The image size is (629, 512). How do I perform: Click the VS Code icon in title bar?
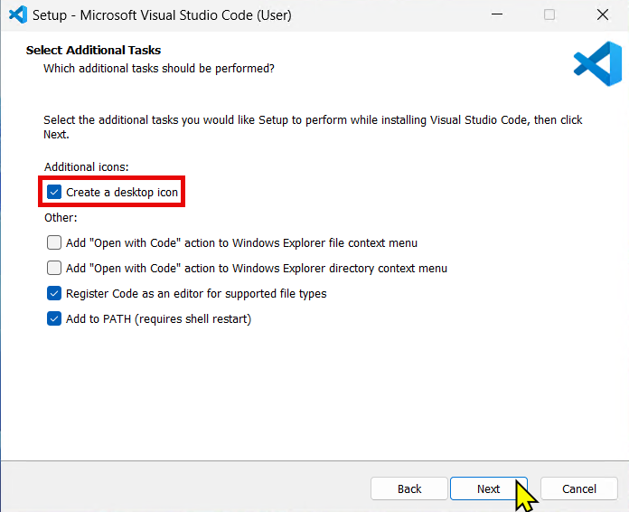pyautogui.click(x=18, y=14)
